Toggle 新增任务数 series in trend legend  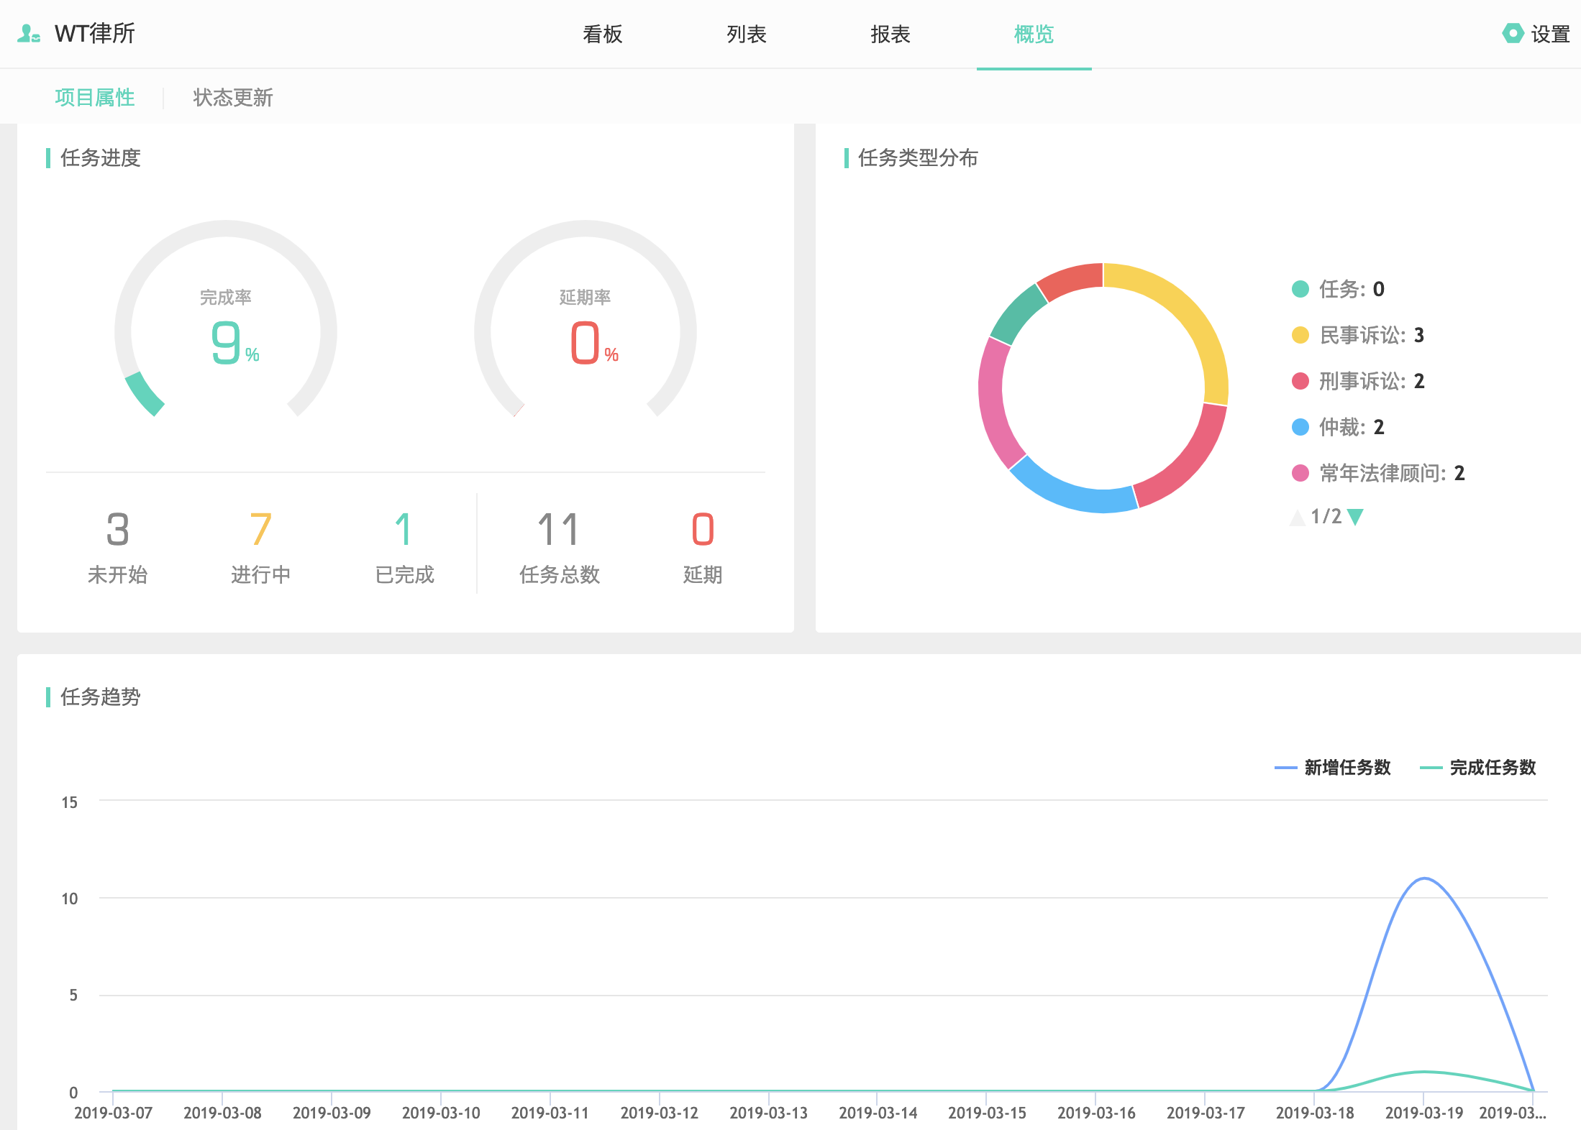click(x=1333, y=768)
